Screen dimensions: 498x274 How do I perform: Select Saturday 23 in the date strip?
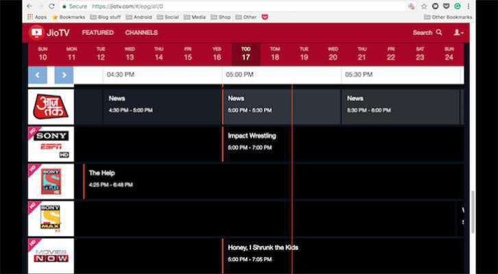420,54
